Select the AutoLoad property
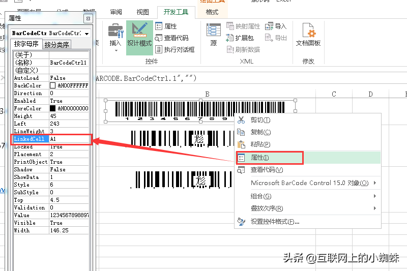 [31, 78]
